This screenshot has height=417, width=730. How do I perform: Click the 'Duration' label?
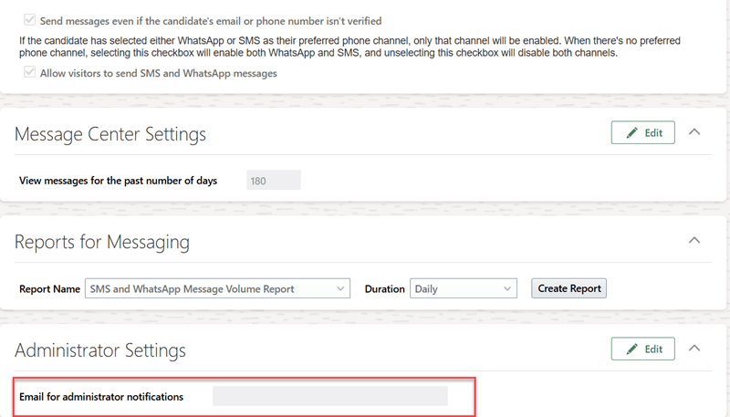pos(384,289)
